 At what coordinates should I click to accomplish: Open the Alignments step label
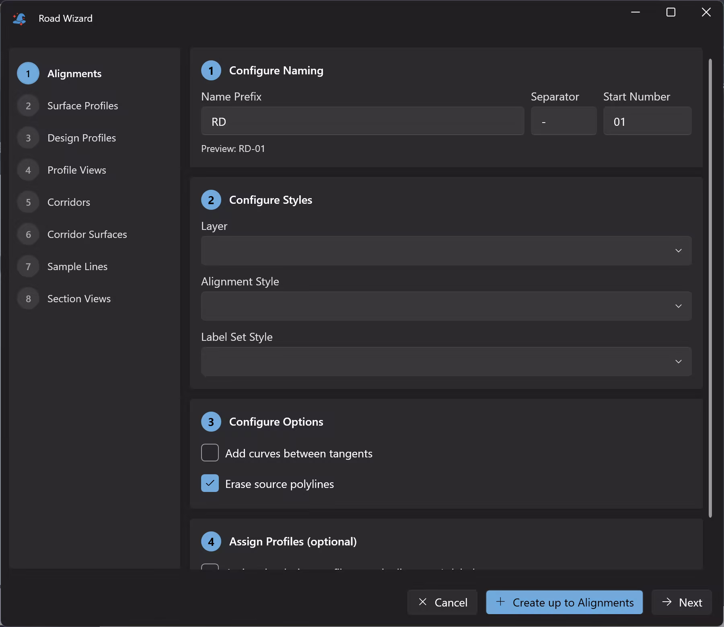tap(74, 74)
